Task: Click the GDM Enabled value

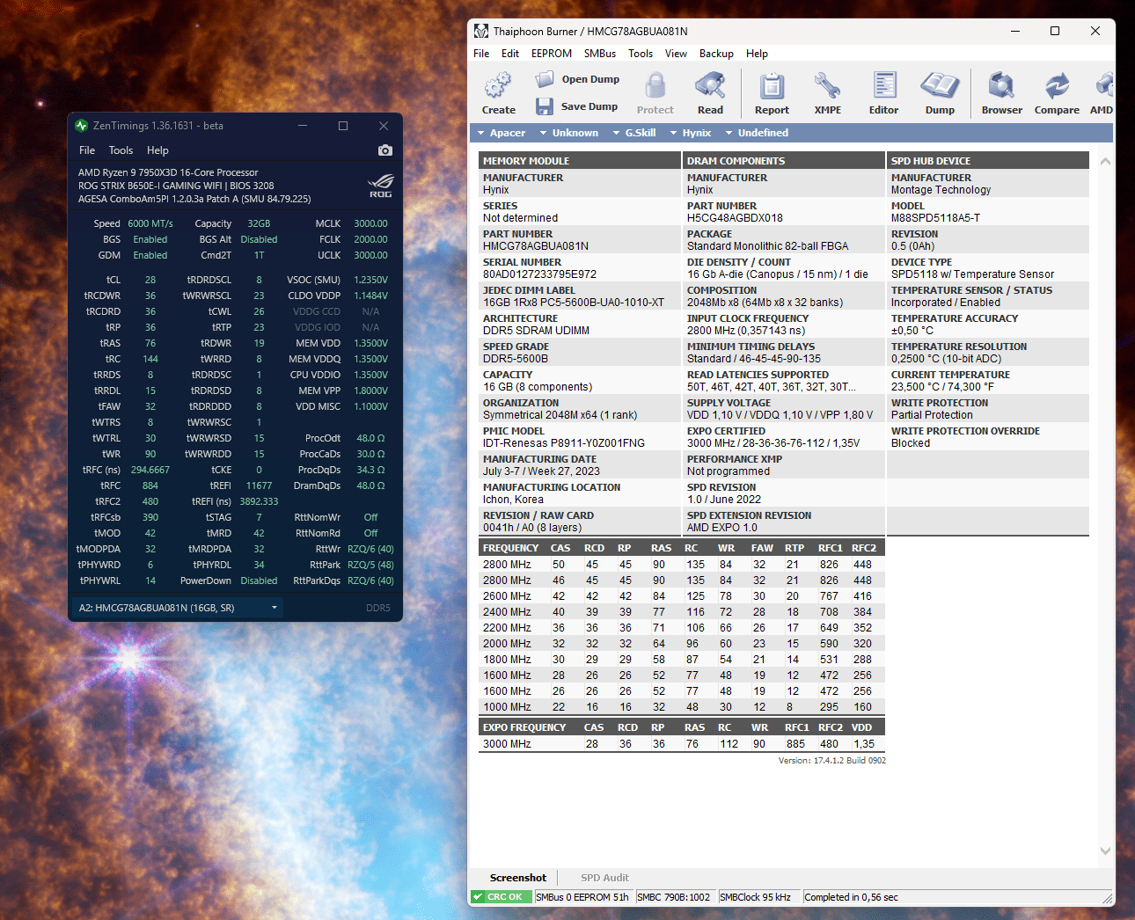Action: [150, 255]
